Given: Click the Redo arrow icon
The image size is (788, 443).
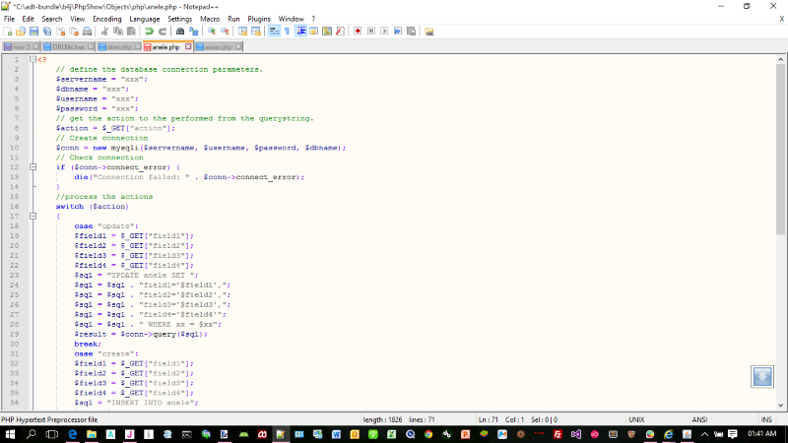Looking at the screenshot, I should (162, 32).
